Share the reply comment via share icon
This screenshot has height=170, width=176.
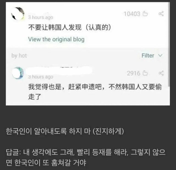point(161,73)
